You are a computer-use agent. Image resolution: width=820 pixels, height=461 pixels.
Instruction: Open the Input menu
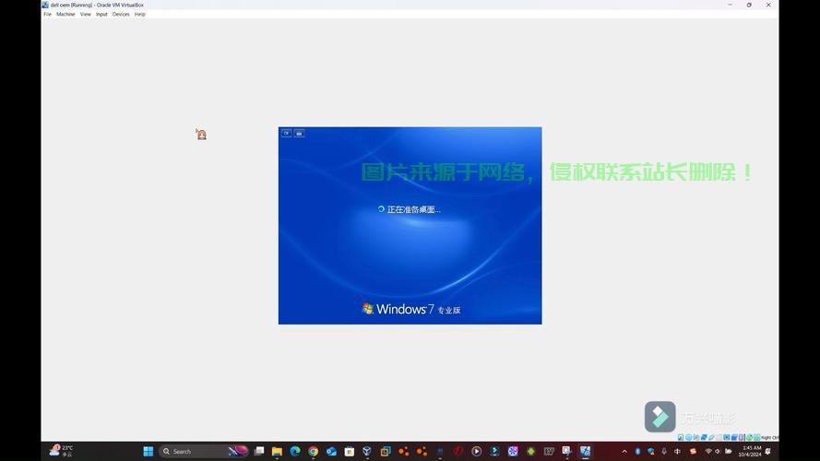point(101,14)
